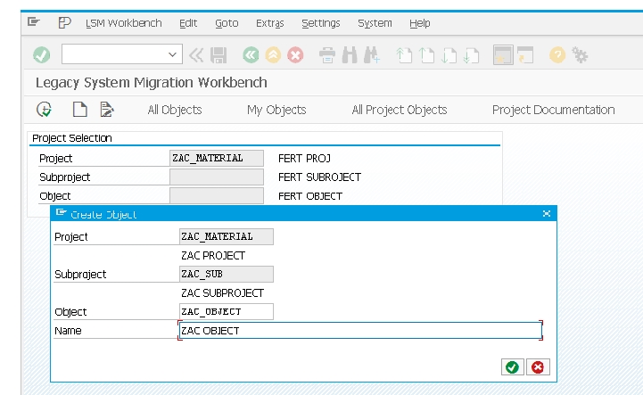Image resolution: width=643 pixels, height=395 pixels.
Task: Click the Print icon
Action: click(327, 55)
